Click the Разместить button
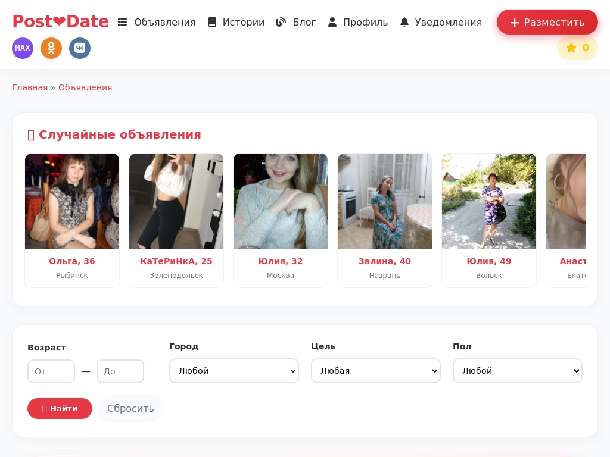610x457 pixels. pyautogui.click(x=547, y=22)
